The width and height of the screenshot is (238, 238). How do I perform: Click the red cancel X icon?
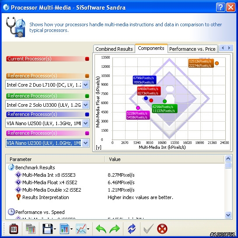pyautogui.click(x=162, y=229)
